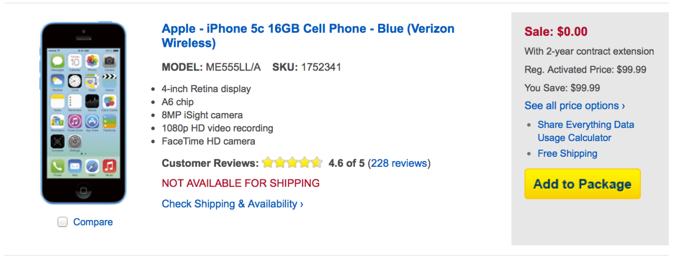
Task: Click the App Store icon on iPhone screen
Action: 92,122
